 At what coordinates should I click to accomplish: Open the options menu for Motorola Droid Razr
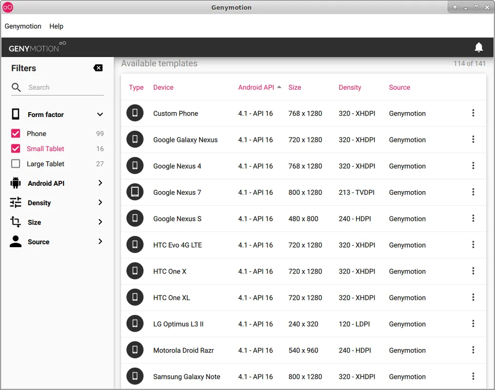(473, 350)
